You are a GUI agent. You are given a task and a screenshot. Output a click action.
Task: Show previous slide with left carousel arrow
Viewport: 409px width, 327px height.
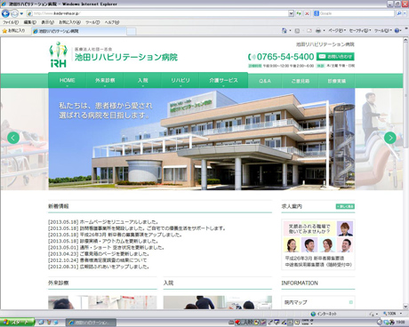click(13, 138)
